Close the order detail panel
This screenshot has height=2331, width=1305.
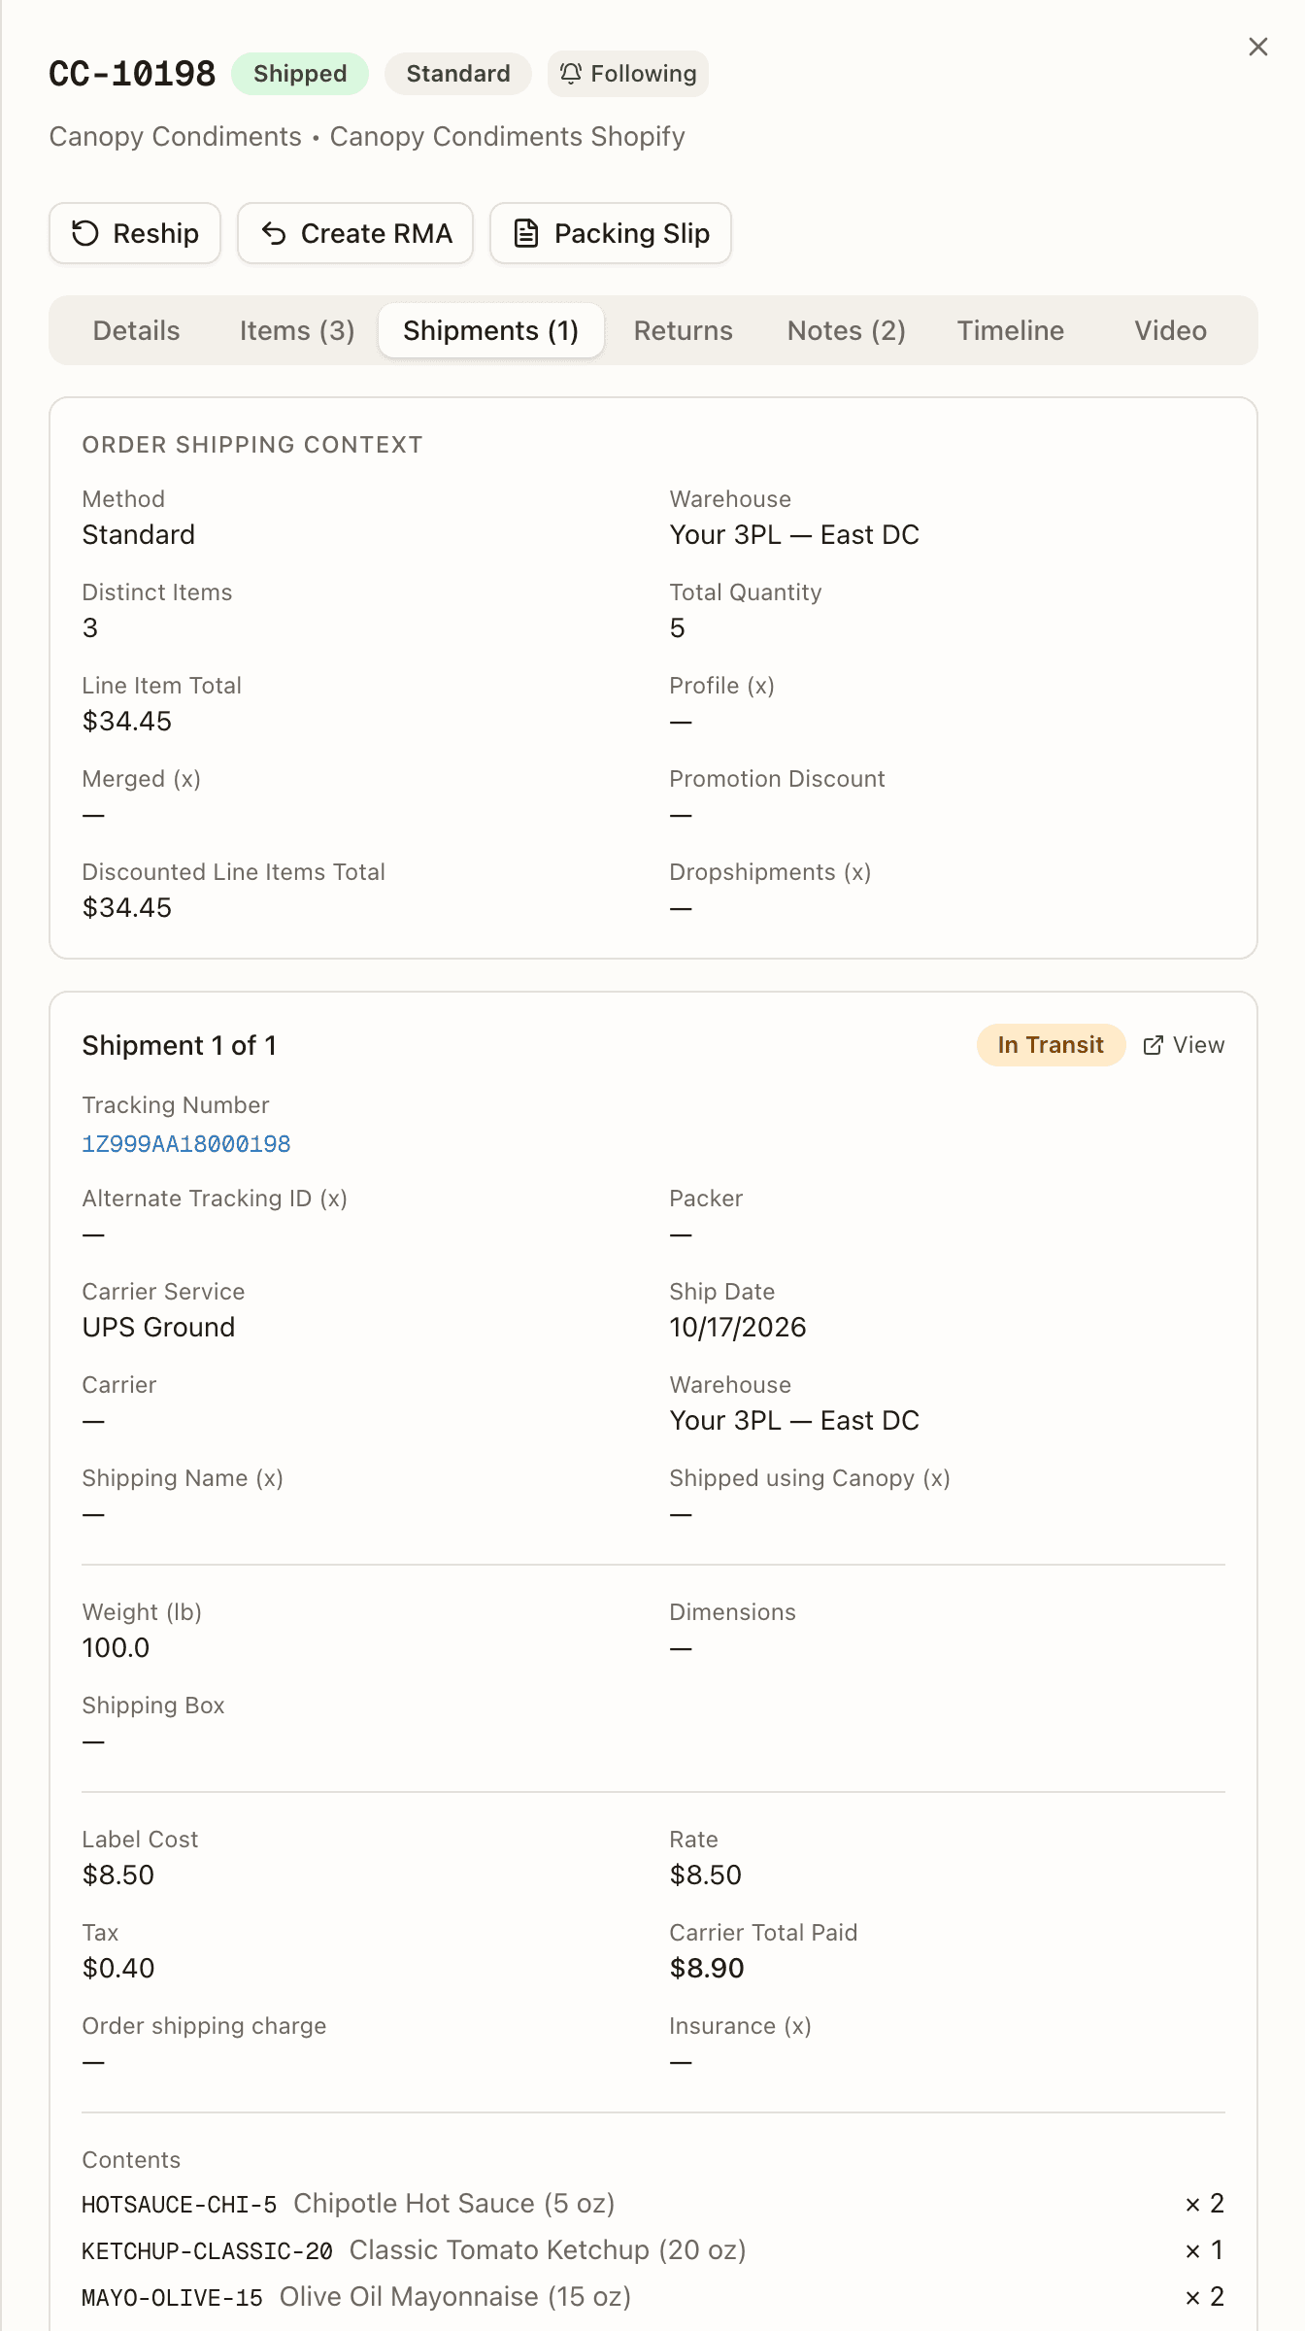1257,47
